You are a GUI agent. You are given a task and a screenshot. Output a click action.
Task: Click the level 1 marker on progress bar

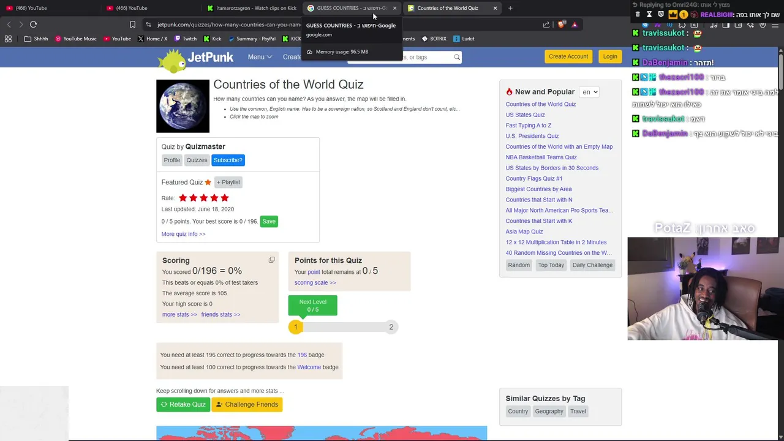click(x=295, y=327)
